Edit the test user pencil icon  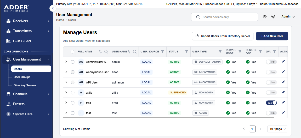pyautogui.click(x=283, y=112)
